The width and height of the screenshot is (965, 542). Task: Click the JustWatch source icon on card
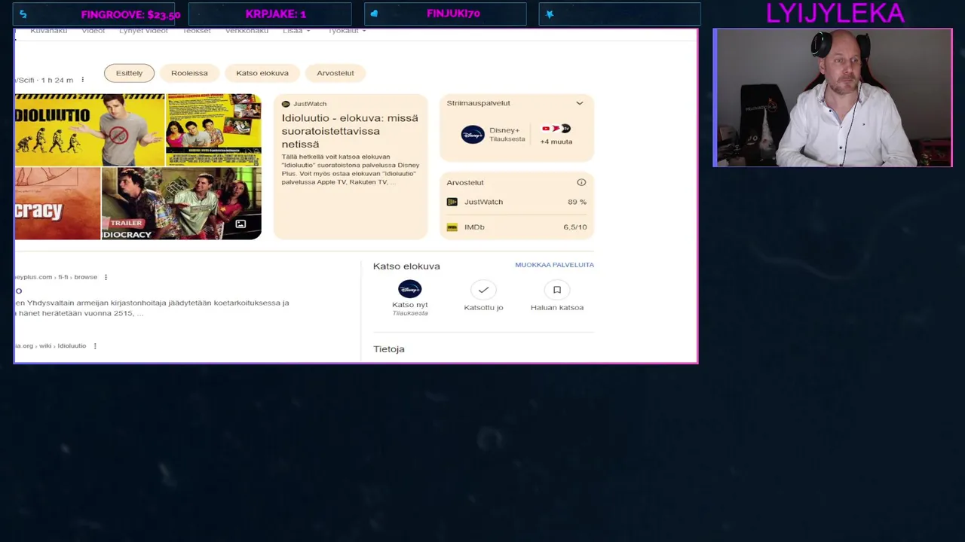(x=286, y=104)
